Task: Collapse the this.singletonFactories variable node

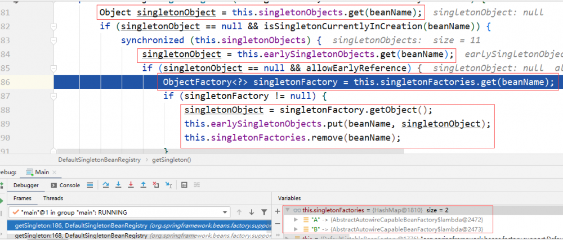Action: [287, 210]
